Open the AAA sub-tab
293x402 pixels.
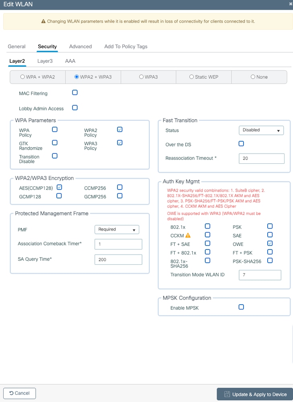pos(70,61)
